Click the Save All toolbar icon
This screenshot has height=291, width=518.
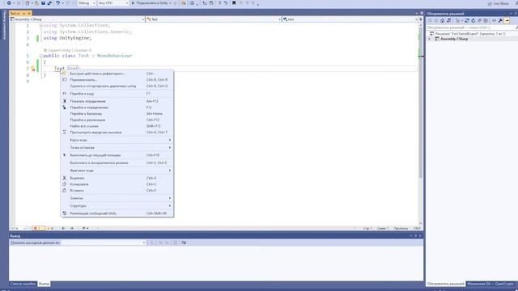[x=49, y=3]
